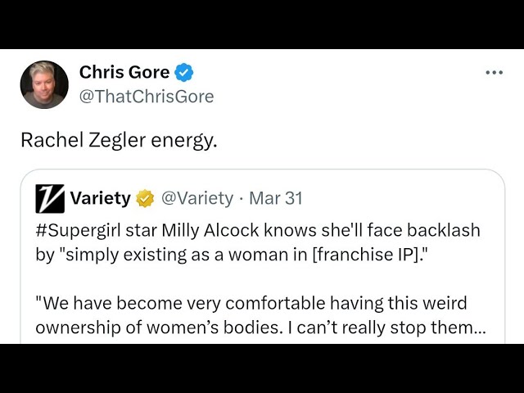Click the Variety logo avatar
The width and height of the screenshot is (524, 393).
pos(50,198)
